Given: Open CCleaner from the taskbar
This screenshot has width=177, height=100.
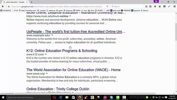Looking at the screenshot, I should (86, 97).
